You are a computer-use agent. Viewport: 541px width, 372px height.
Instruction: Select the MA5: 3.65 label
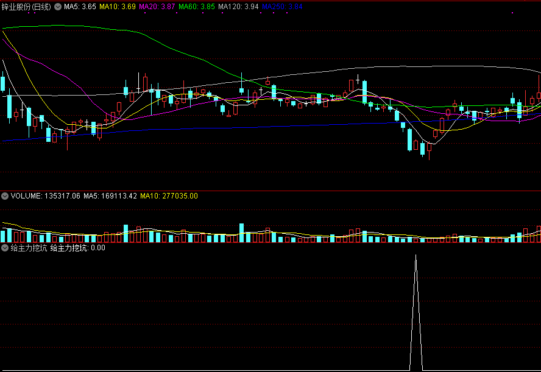click(80, 7)
